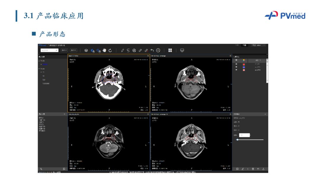
Task: Select the S-shaped freehand curve tool
Action: 128,50
